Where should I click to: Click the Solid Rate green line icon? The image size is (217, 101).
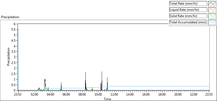(x=212, y=16)
